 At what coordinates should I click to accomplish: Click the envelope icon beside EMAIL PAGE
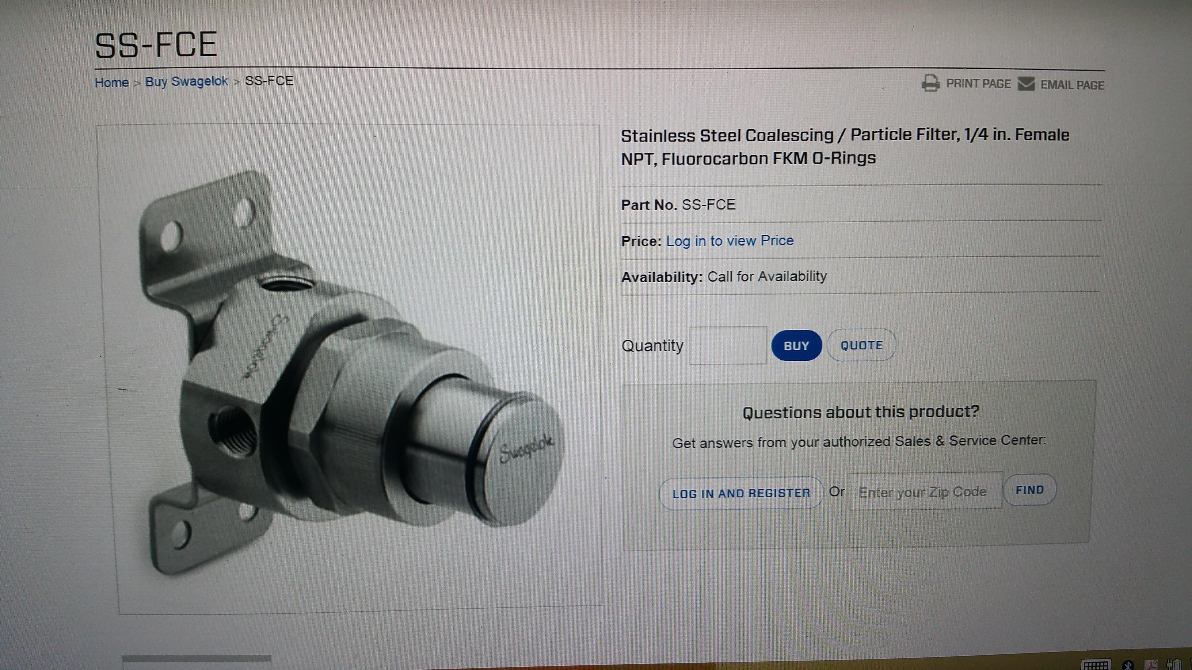click(1027, 84)
